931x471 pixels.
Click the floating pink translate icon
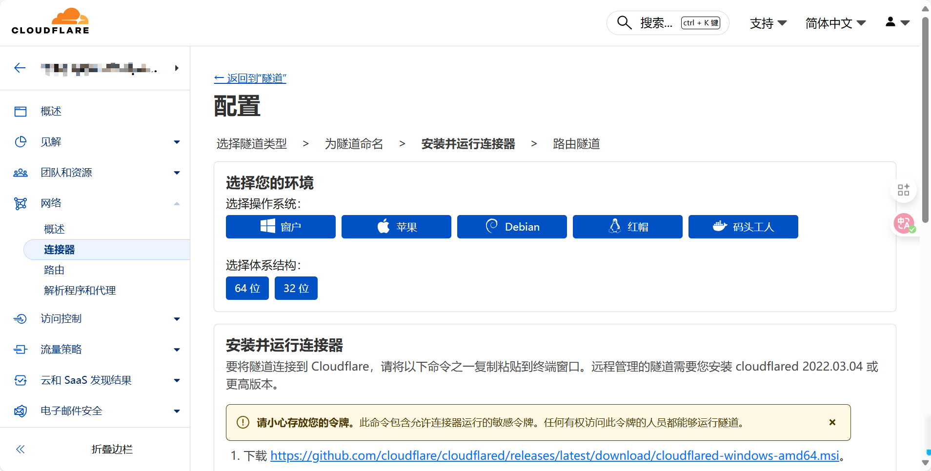click(904, 224)
